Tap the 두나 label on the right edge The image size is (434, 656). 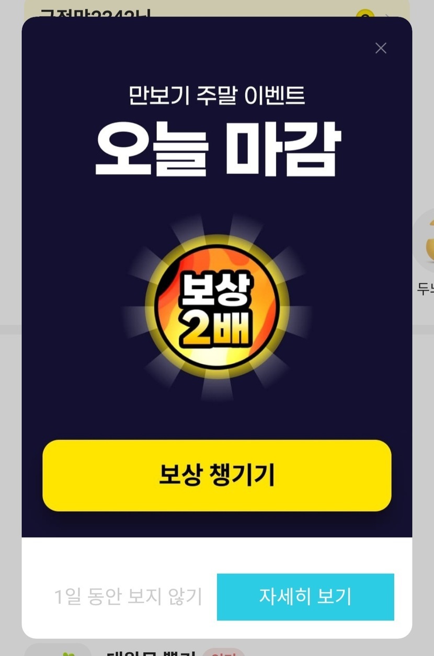pos(426,289)
